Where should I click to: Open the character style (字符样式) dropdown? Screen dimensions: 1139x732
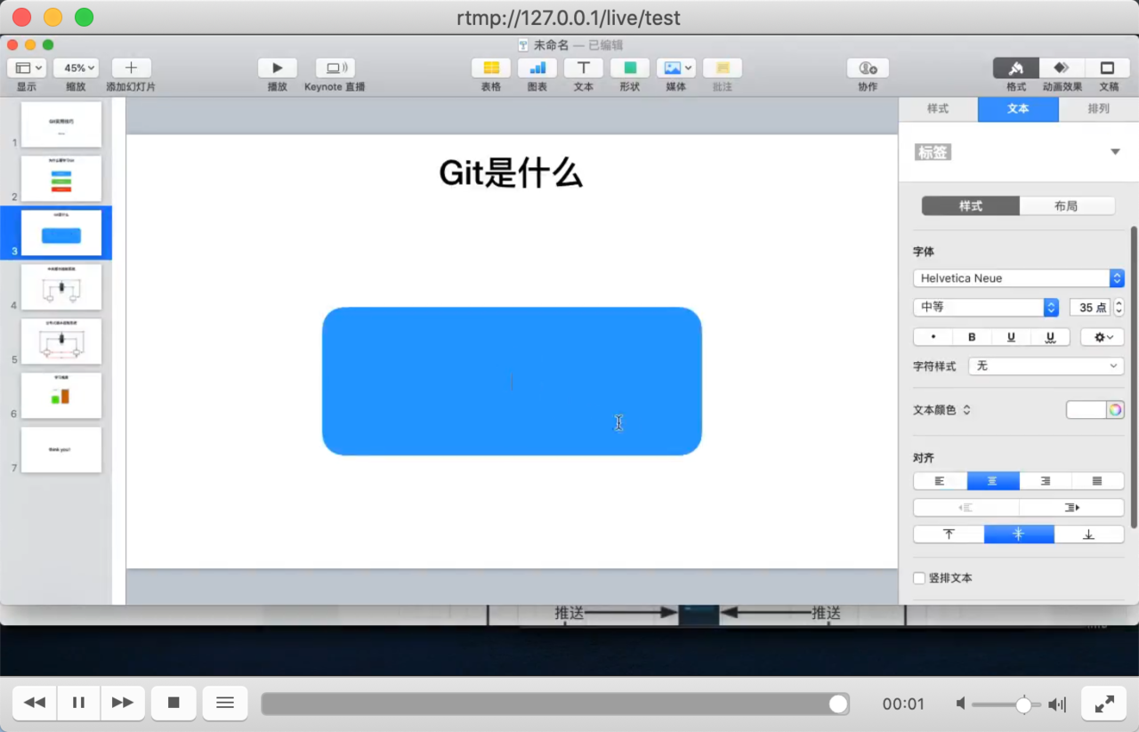pos(1046,366)
